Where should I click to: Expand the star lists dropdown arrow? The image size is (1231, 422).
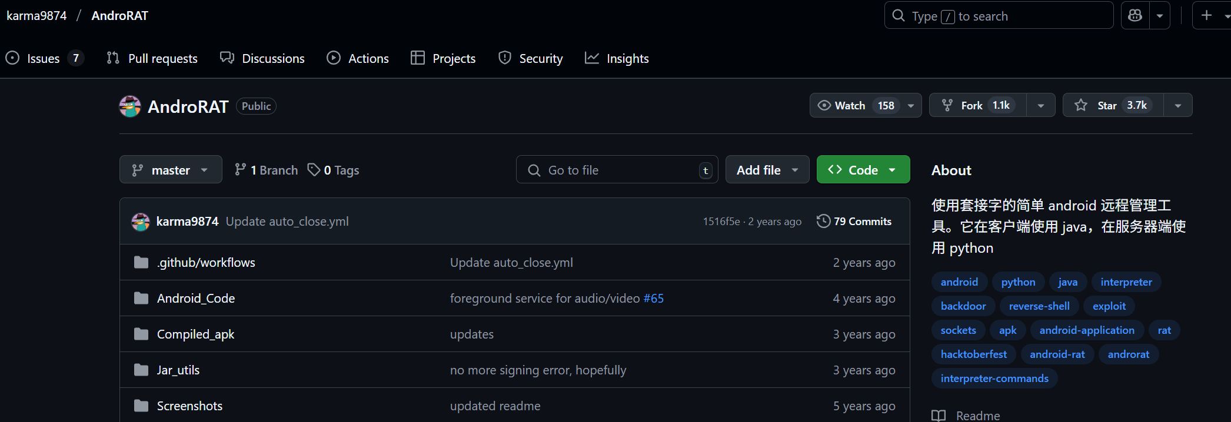point(1177,106)
